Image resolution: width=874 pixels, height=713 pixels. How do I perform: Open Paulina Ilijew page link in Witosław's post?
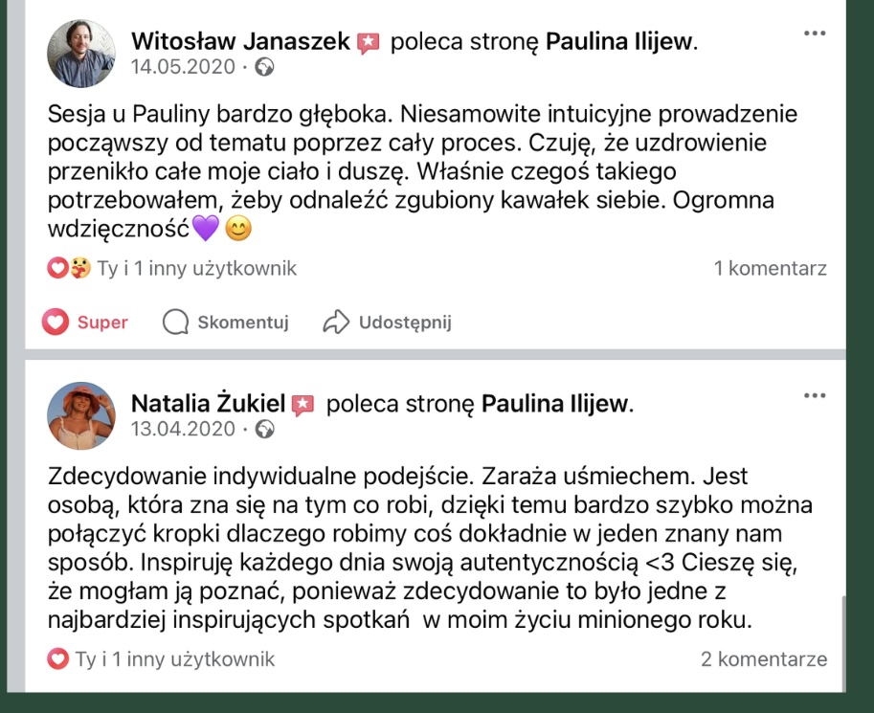pos(620,42)
